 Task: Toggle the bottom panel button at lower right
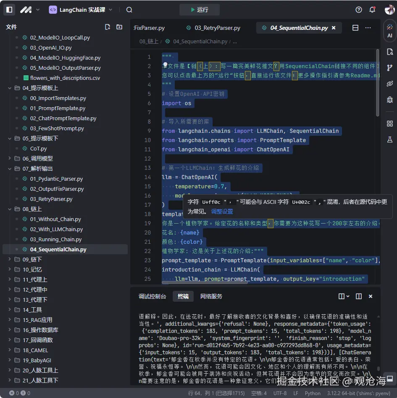coord(389,379)
